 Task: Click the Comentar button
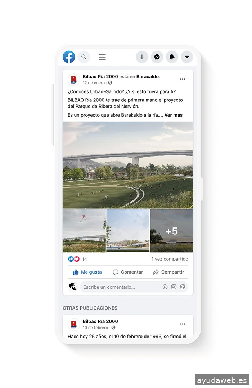coord(128,272)
